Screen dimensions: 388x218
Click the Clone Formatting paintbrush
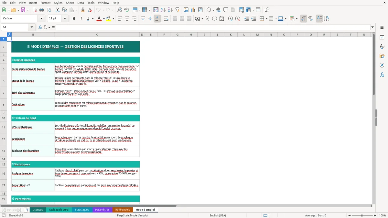click(83, 10)
